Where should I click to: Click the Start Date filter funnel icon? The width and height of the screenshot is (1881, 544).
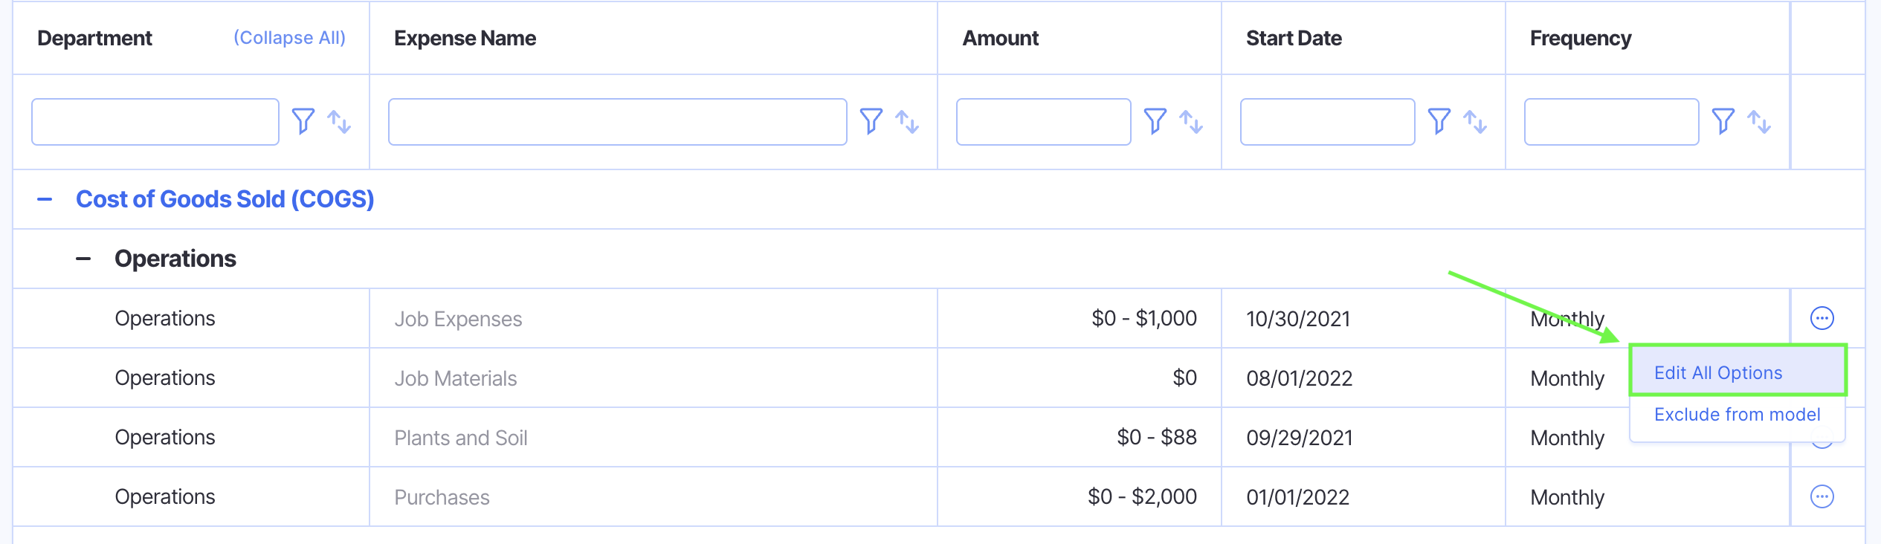(1439, 121)
